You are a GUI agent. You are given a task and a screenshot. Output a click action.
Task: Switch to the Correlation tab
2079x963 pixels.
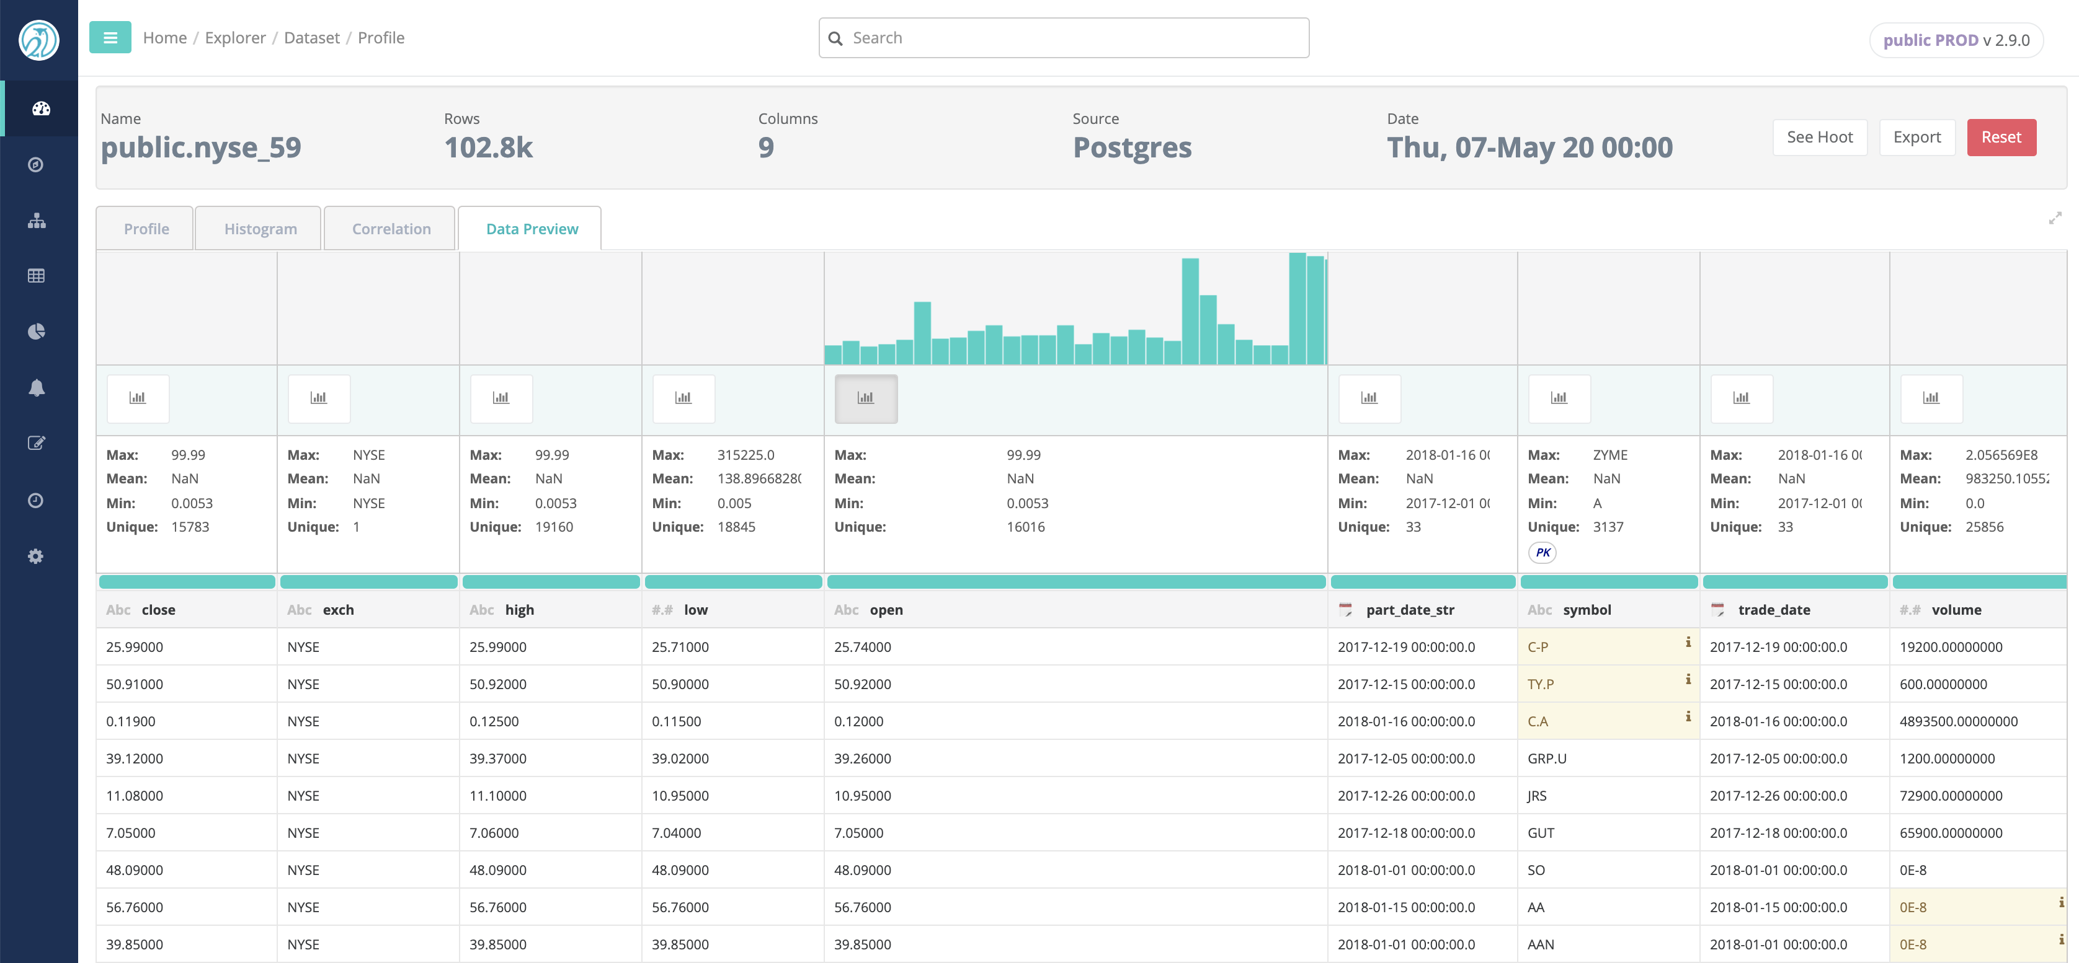click(x=391, y=229)
